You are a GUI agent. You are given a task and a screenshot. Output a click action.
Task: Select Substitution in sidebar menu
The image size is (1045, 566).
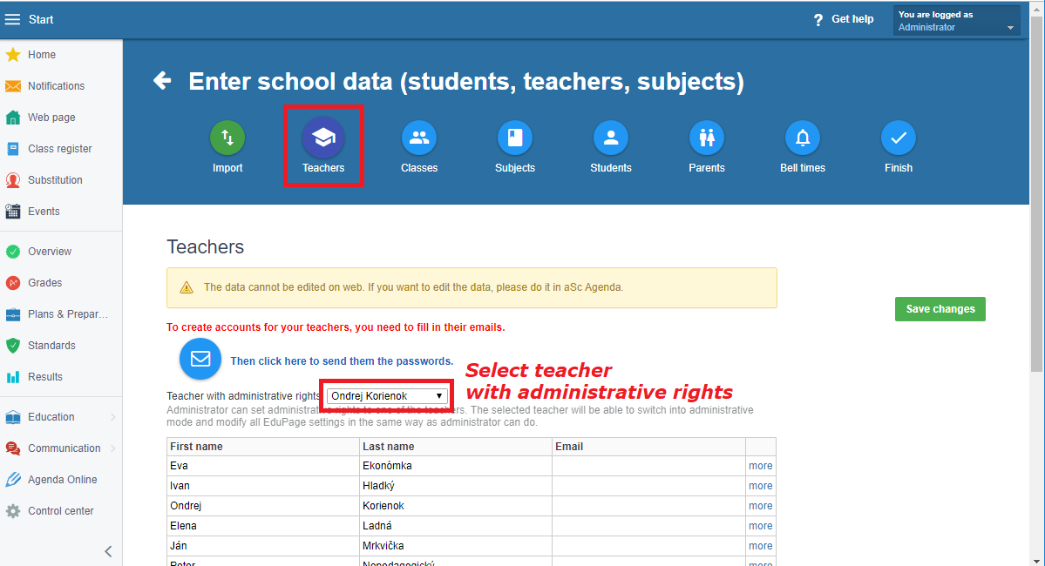(x=55, y=179)
